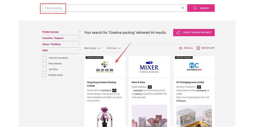The image size is (254, 127).
Task: Click Create Search Request button
Action: 194,33
